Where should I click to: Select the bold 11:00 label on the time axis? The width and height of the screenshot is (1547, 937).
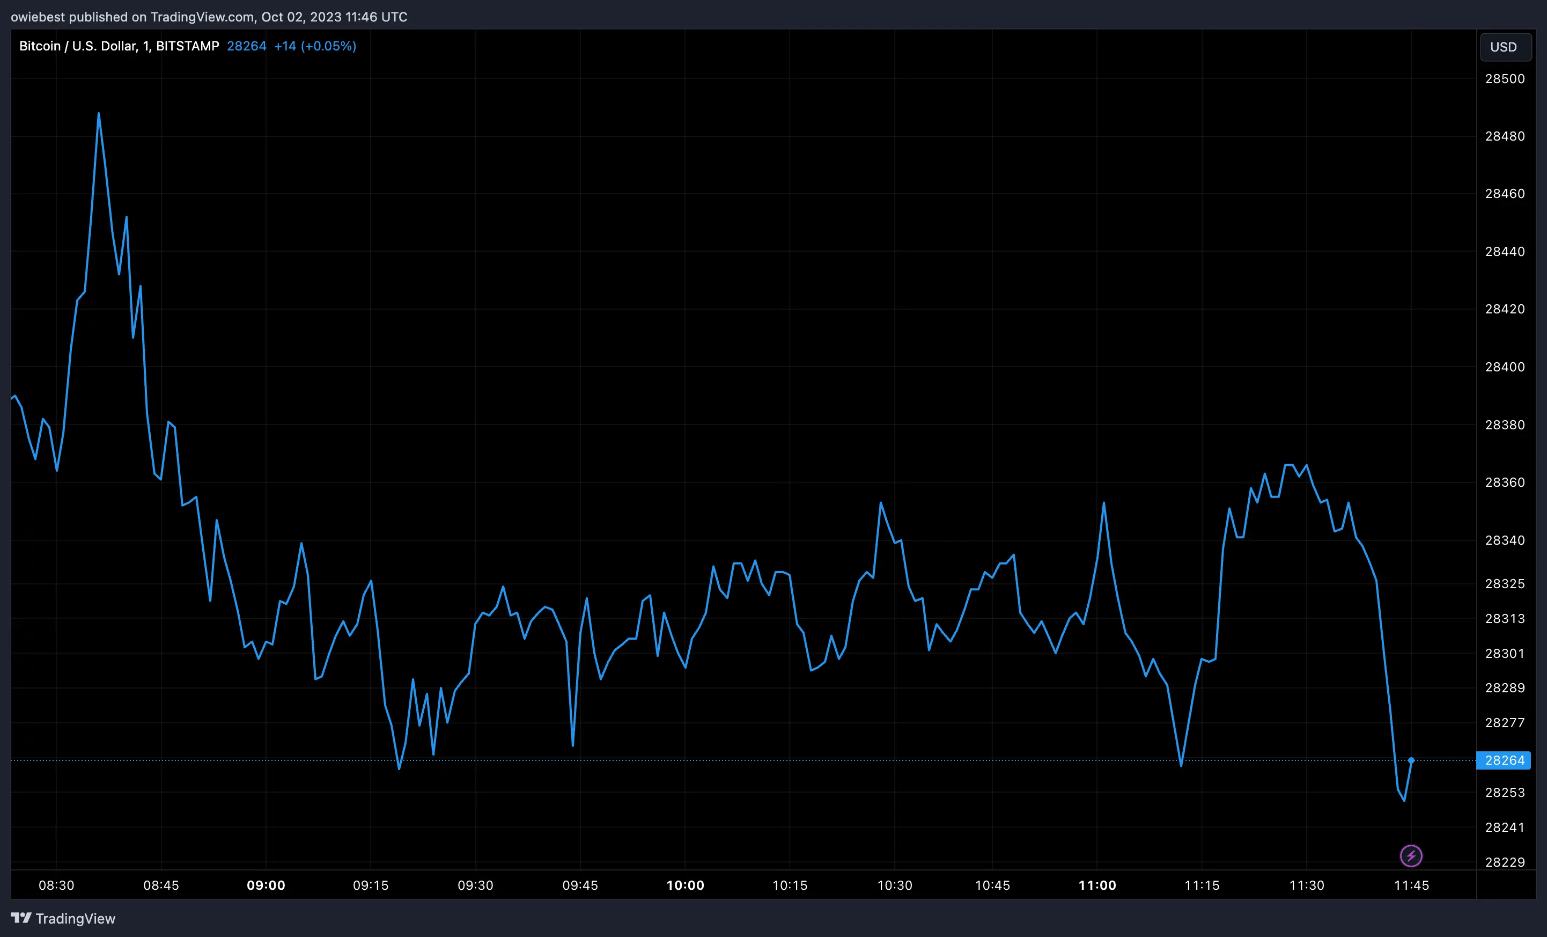pos(1098,885)
